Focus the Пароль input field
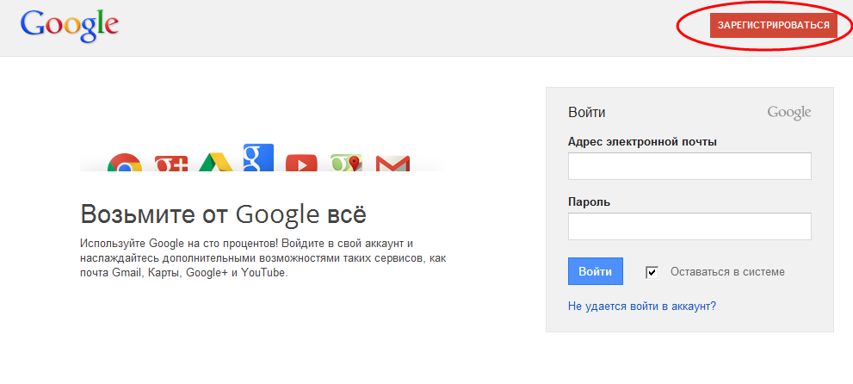This screenshot has height=384, width=853. click(689, 226)
